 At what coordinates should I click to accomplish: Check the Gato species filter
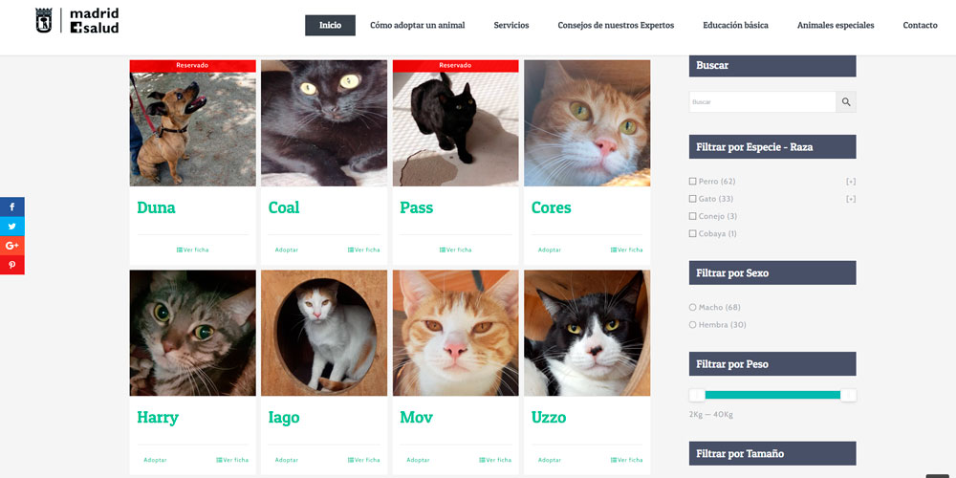pos(692,199)
